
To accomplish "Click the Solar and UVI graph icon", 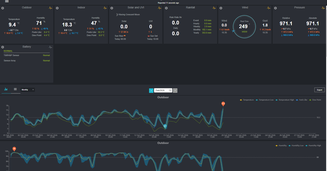I will (x=159, y=8).
